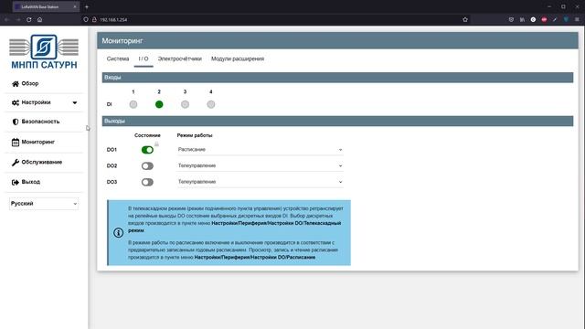This screenshot has width=585, height=329.
Task: Click the Мониторинг calendar icon
Action: point(16,143)
